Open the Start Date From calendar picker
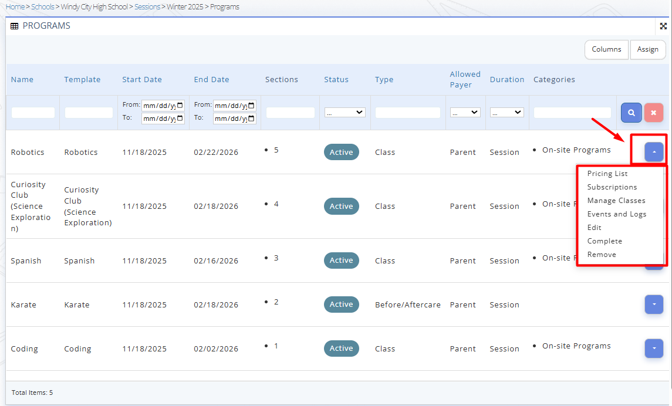The image size is (672, 406). [x=180, y=106]
